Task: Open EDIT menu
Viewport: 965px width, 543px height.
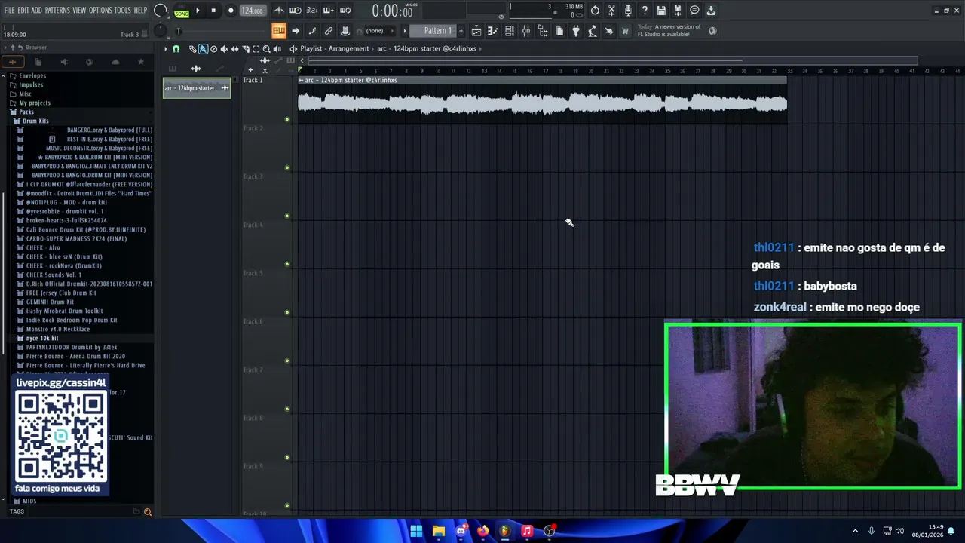Action: 23,11
